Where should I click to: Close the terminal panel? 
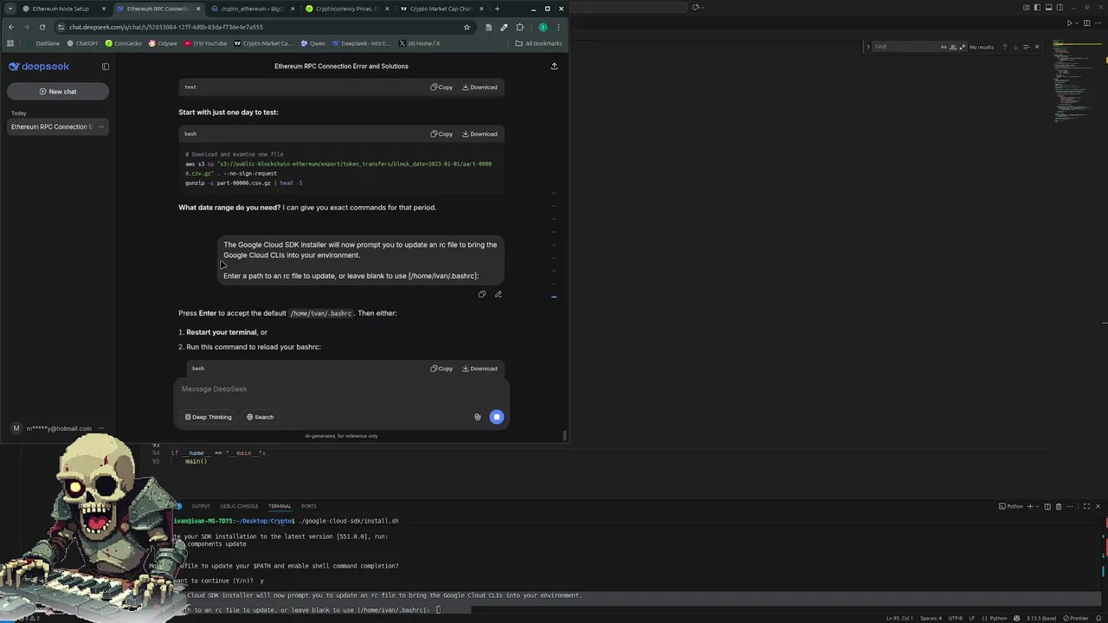click(1098, 506)
